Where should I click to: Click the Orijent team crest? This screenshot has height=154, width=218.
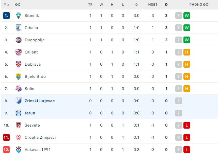19,52
